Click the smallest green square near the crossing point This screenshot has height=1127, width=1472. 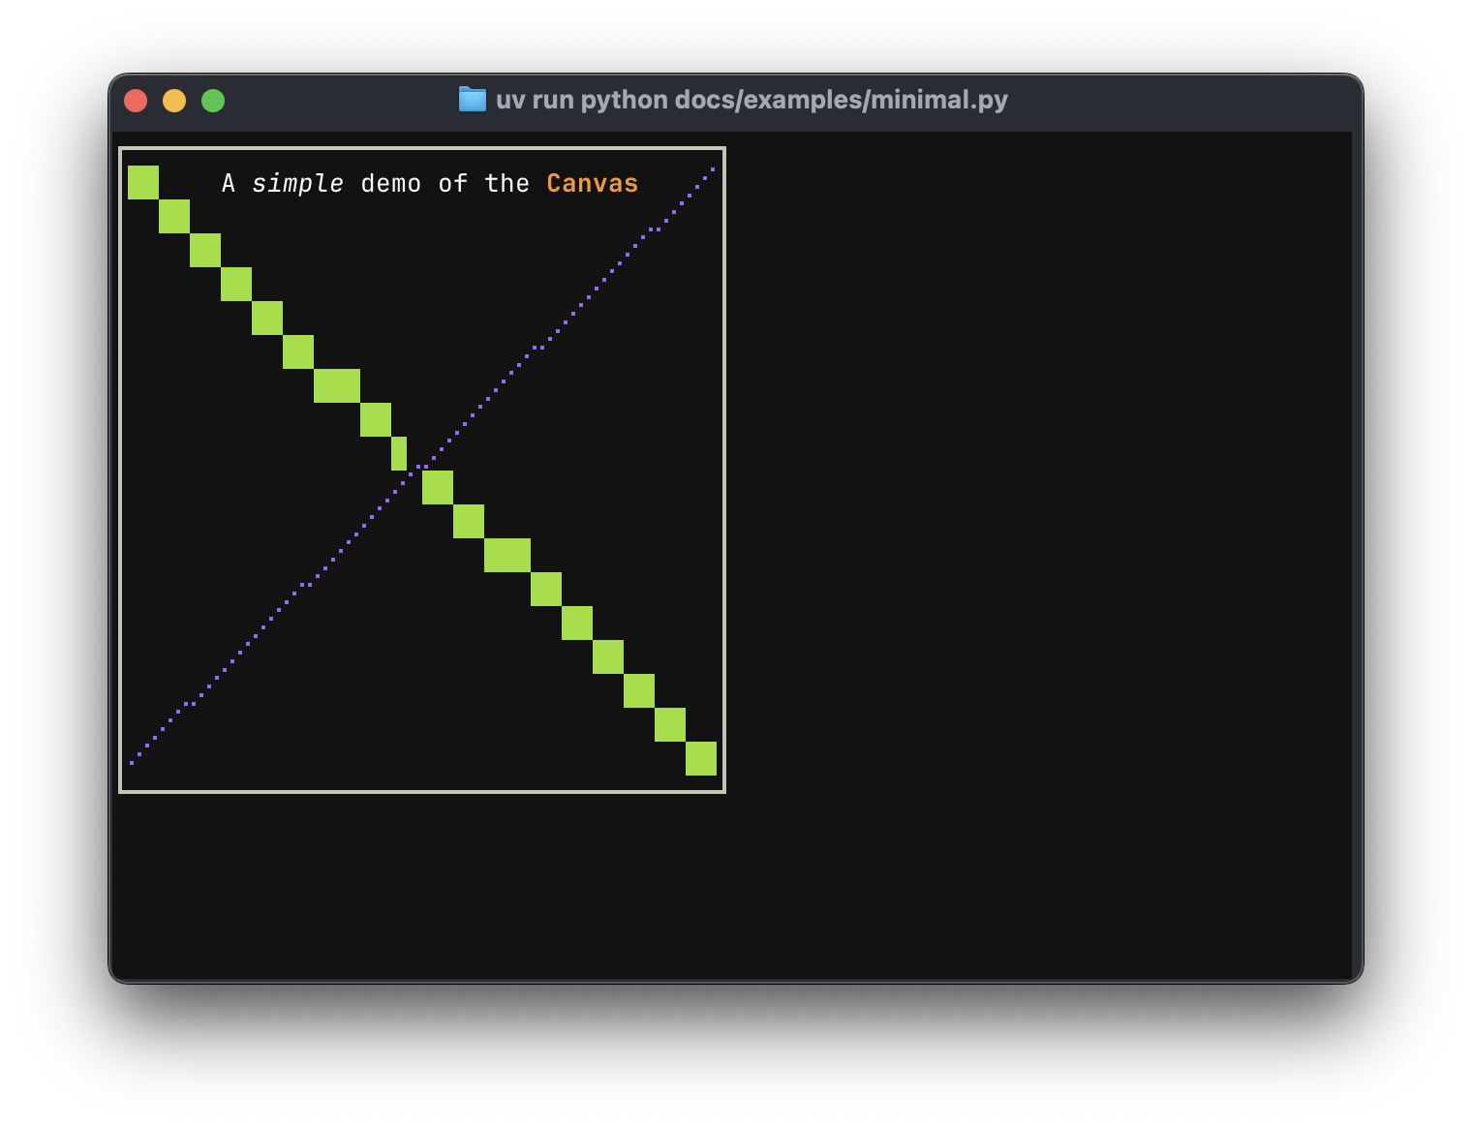[x=398, y=453]
